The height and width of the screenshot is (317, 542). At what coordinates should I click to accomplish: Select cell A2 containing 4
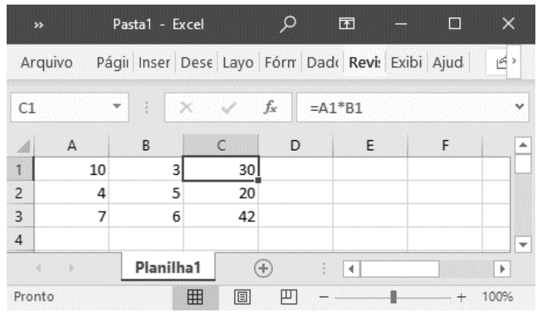coord(72,193)
